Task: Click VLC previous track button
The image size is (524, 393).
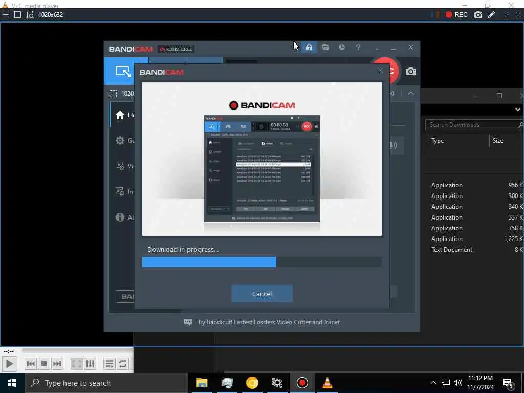Action: point(30,364)
